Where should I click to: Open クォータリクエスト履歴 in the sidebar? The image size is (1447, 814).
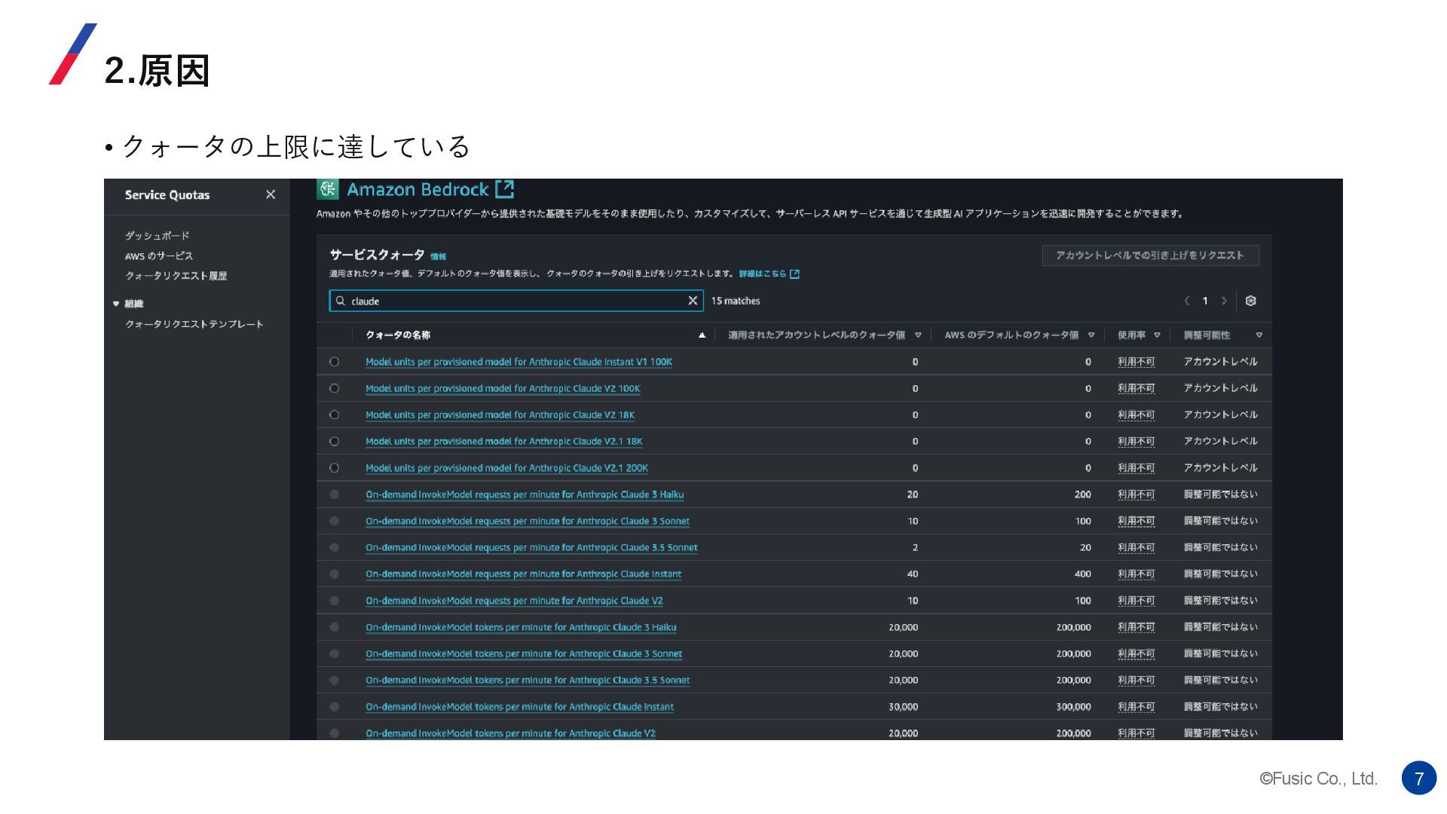pos(176,276)
